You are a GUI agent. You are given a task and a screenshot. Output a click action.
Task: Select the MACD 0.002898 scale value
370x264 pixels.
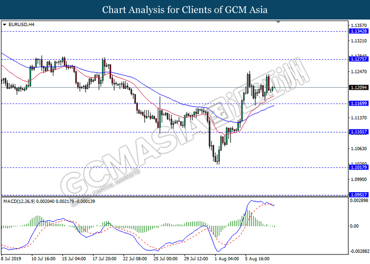tap(359, 201)
